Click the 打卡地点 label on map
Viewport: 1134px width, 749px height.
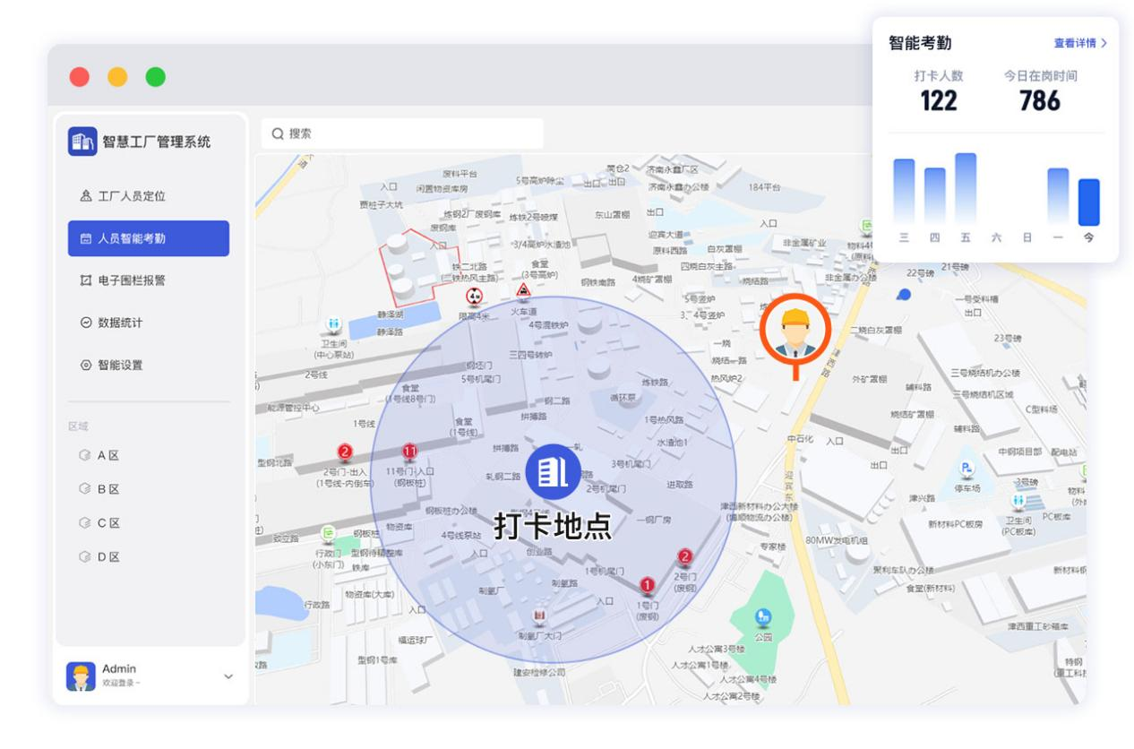[x=553, y=526]
